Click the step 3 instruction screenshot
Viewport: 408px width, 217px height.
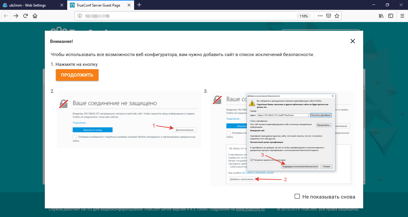tap(283, 139)
